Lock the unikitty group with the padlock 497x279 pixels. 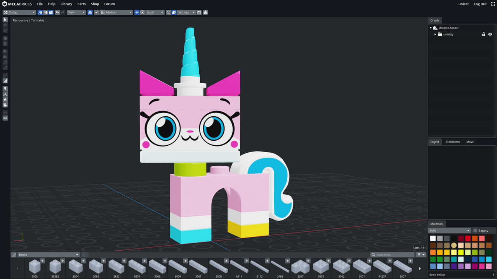point(483,34)
